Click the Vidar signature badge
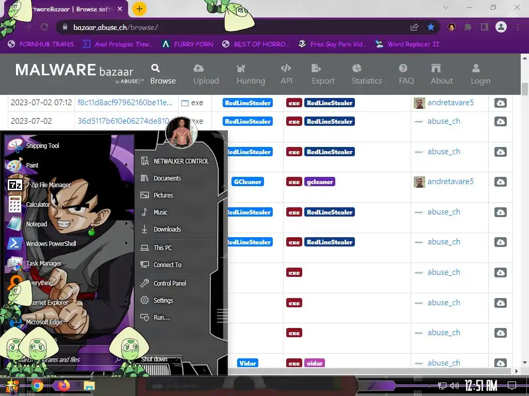 (x=247, y=363)
